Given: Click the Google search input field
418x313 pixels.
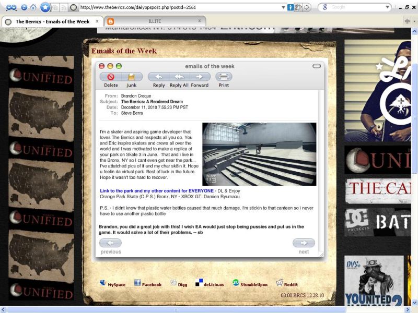Looking at the screenshot, I should click(356, 7).
